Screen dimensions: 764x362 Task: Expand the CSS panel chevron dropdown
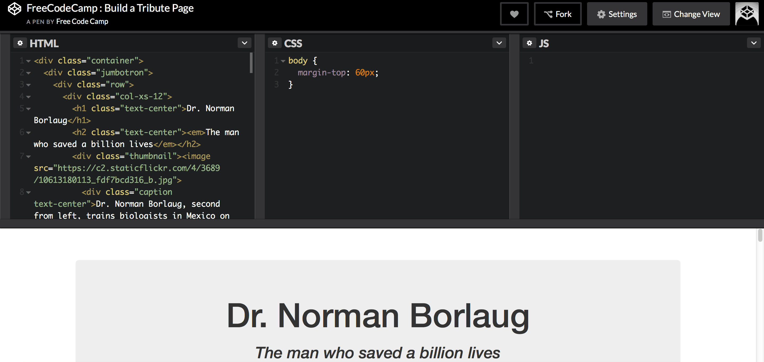499,43
